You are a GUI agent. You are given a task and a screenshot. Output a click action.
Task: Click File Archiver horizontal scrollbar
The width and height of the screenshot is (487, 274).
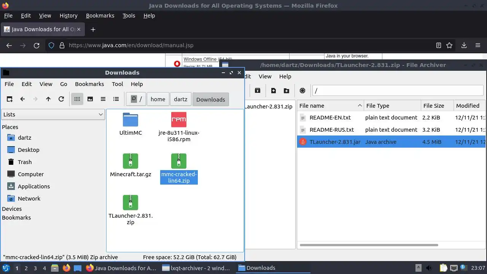pyautogui.click(x=369, y=245)
